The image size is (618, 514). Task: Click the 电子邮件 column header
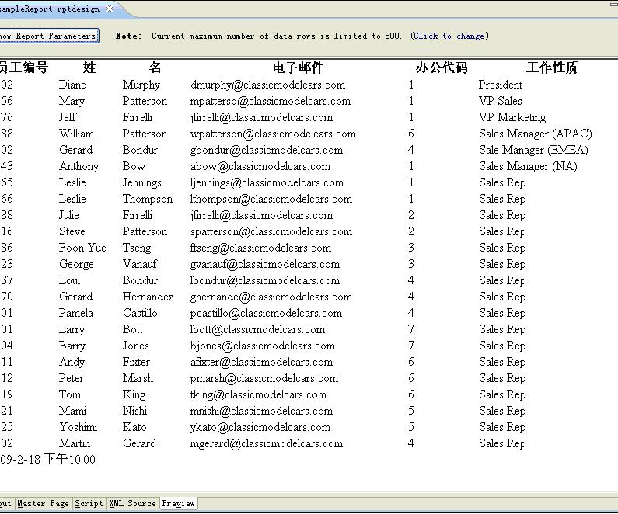(x=299, y=68)
